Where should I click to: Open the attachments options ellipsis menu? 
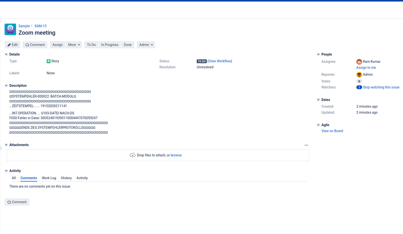(x=306, y=145)
